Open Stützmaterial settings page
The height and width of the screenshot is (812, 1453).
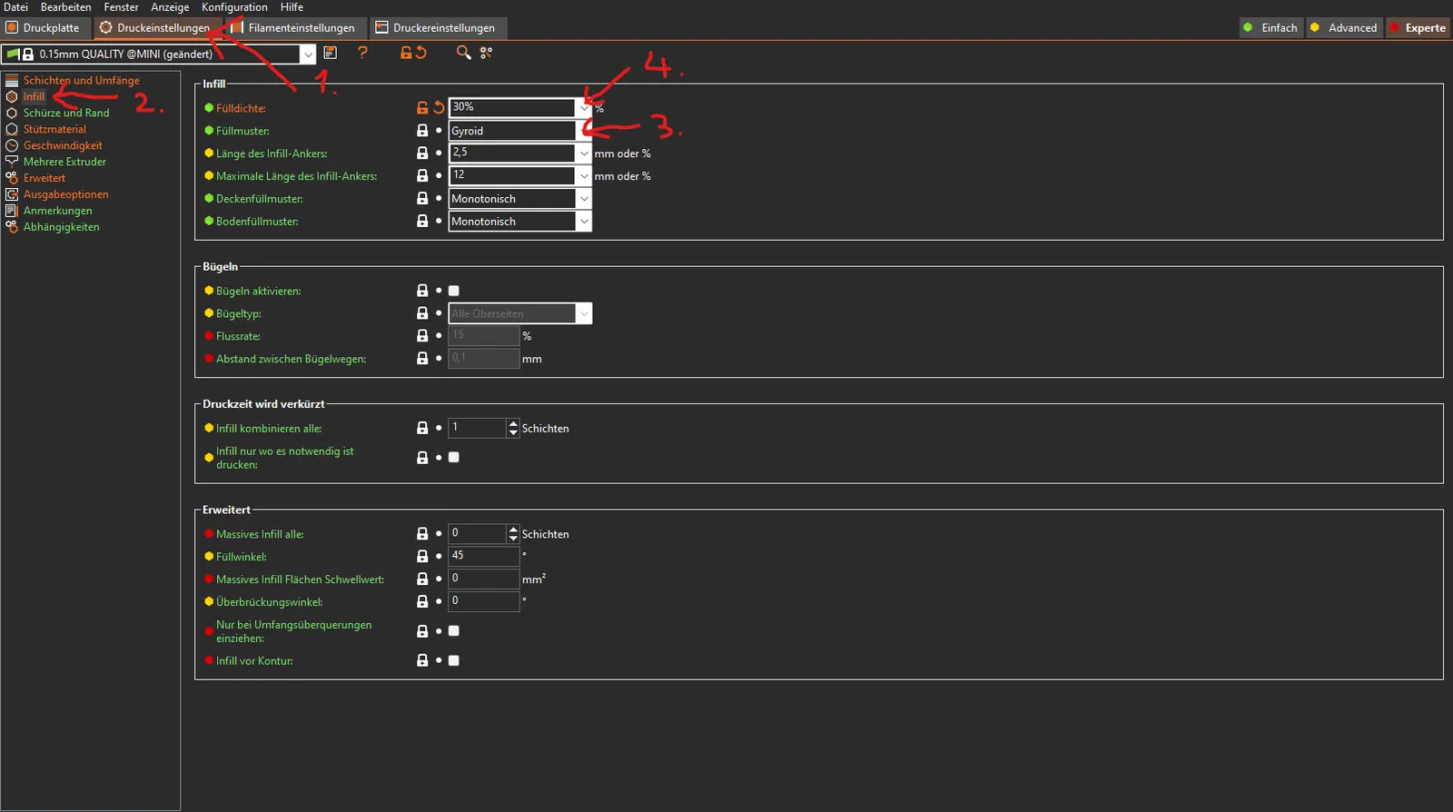click(x=54, y=130)
